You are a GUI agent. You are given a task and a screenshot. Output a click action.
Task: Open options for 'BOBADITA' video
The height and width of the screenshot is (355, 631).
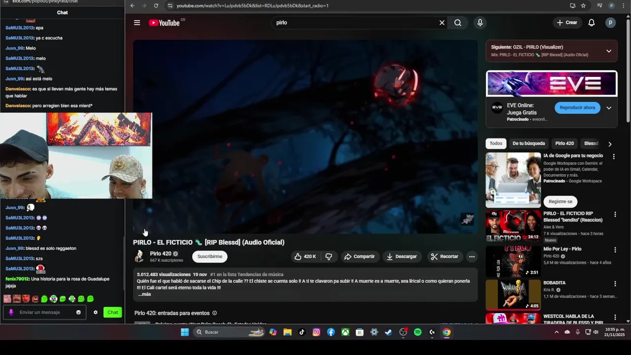pyautogui.click(x=615, y=284)
